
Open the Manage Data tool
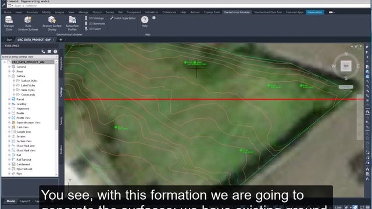tap(9, 23)
